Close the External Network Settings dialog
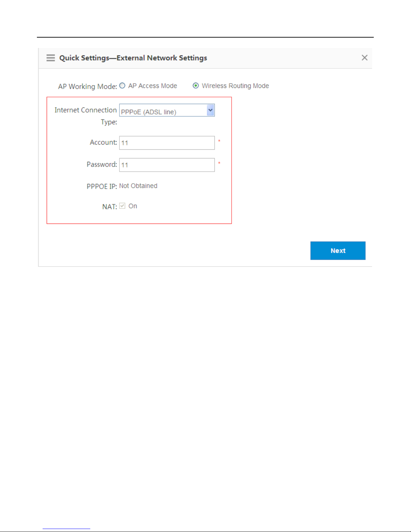The width and height of the screenshot is (411, 532). tap(365, 58)
